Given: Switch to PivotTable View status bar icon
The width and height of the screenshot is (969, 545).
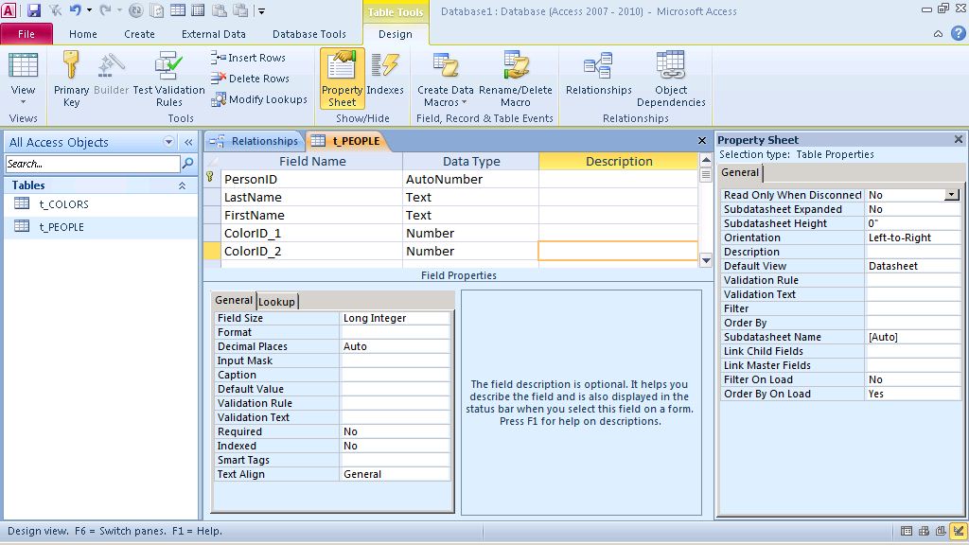Looking at the screenshot, I should [x=924, y=531].
